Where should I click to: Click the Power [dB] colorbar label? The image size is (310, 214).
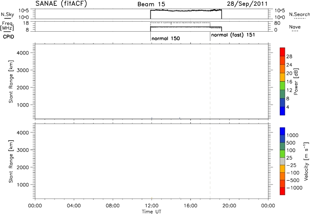click(296, 82)
